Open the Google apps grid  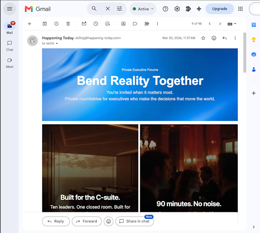tap(240, 9)
